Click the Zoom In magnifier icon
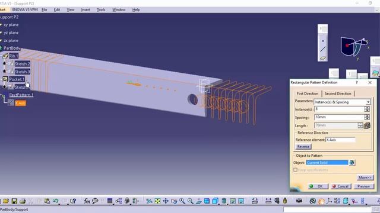This screenshot has width=380, height=213. 182,201
